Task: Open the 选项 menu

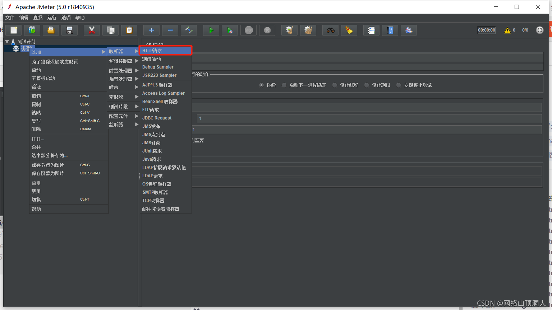Action: 66,18
